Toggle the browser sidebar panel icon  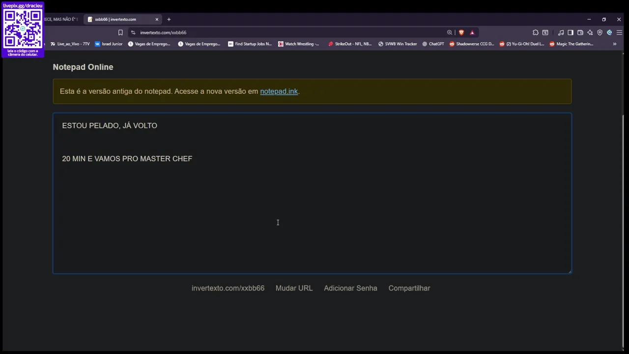(x=571, y=32)
